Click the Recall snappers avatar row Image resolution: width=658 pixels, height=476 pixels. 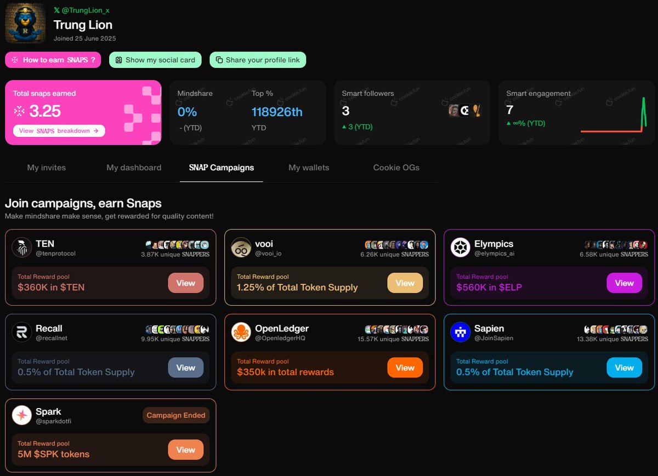[x=178, y=329]
